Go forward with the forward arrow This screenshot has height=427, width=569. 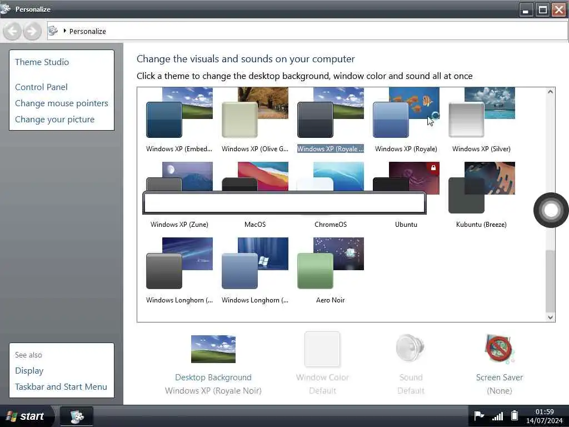coord(32,31)
